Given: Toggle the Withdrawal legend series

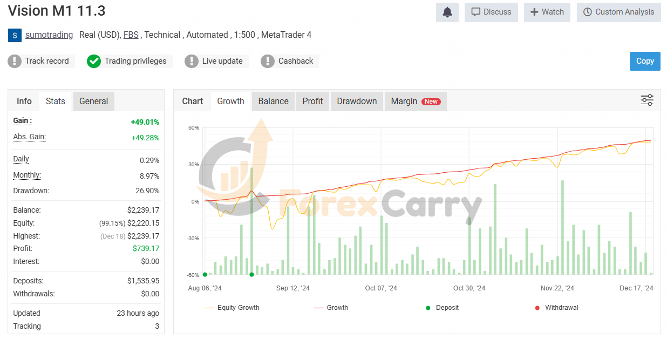Looking at the screenshot, I should (556, 308).
